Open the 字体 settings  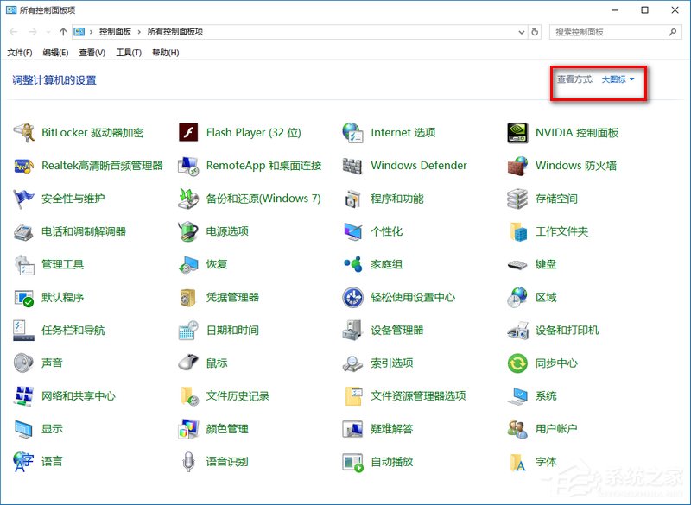click(544, 462)
